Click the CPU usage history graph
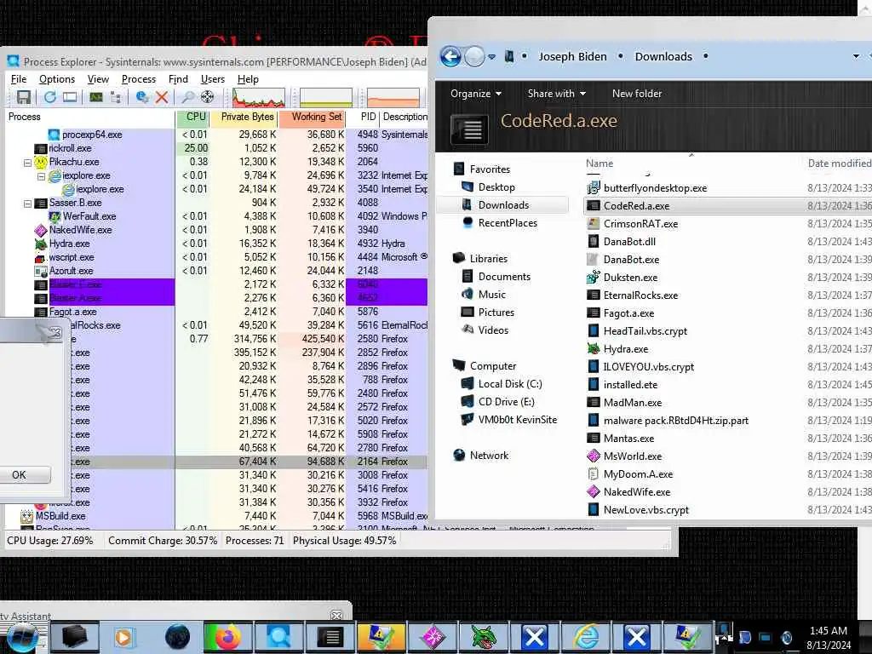872x654 pixels. tap(259, 97)
